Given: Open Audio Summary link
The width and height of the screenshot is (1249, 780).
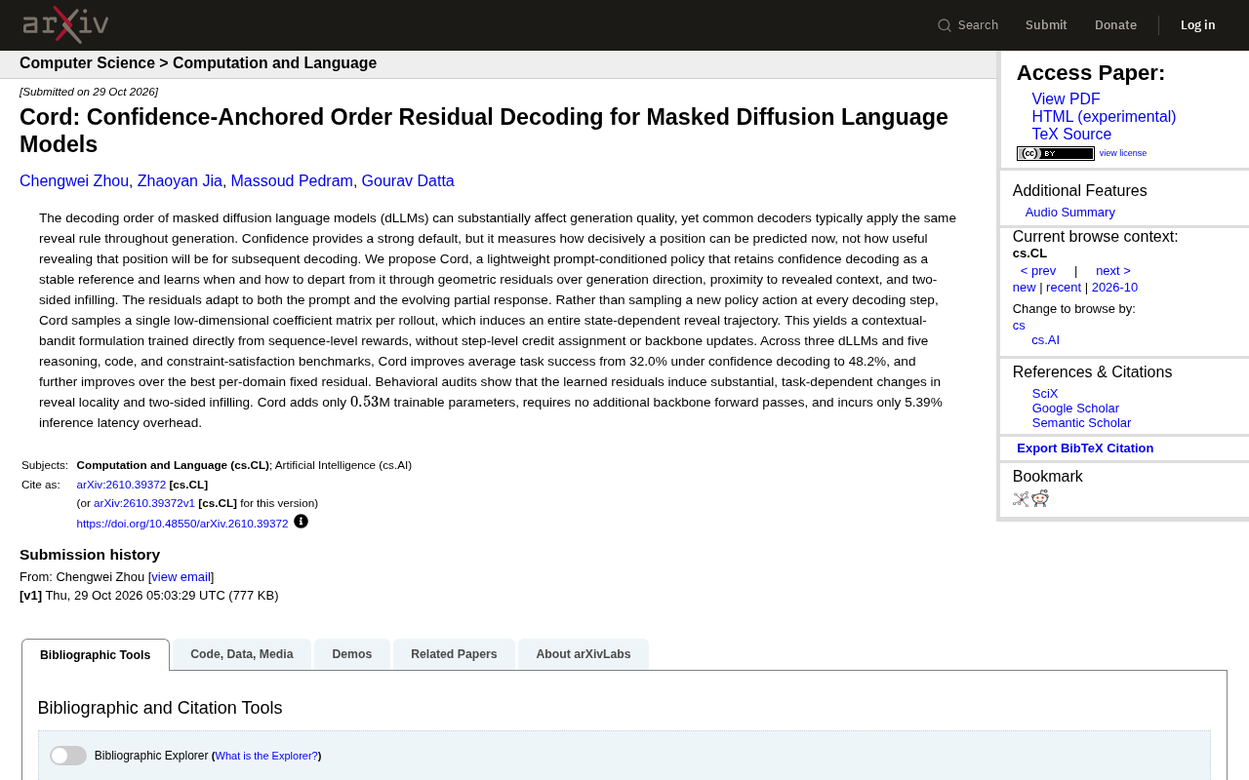Looking at the screenshot, I should click(x=1070, y=213).
